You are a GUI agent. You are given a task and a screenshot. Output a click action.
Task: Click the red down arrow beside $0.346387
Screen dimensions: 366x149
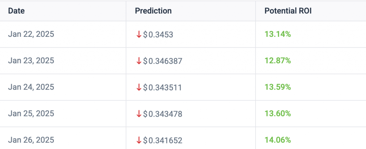pyautogui.click(x=139, y=61)
